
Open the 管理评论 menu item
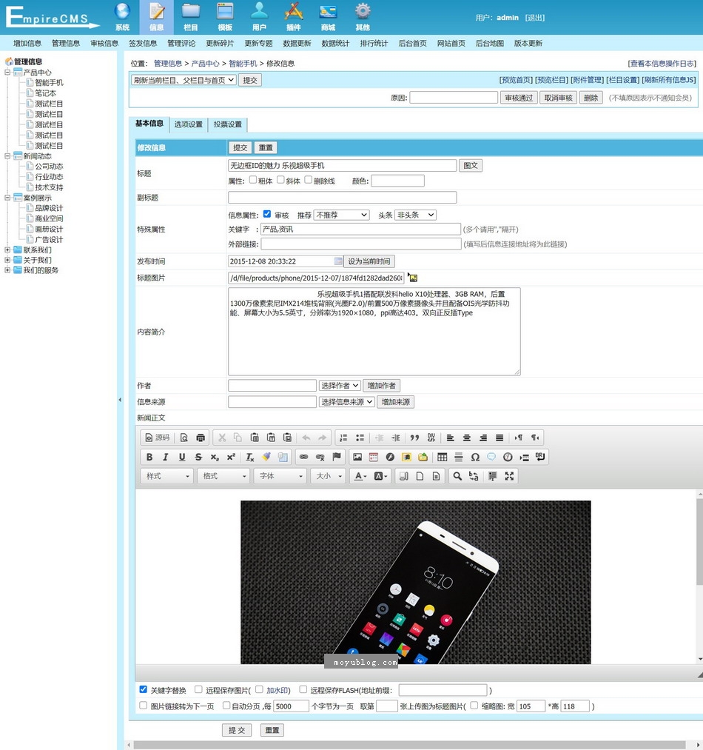(181, 43)
